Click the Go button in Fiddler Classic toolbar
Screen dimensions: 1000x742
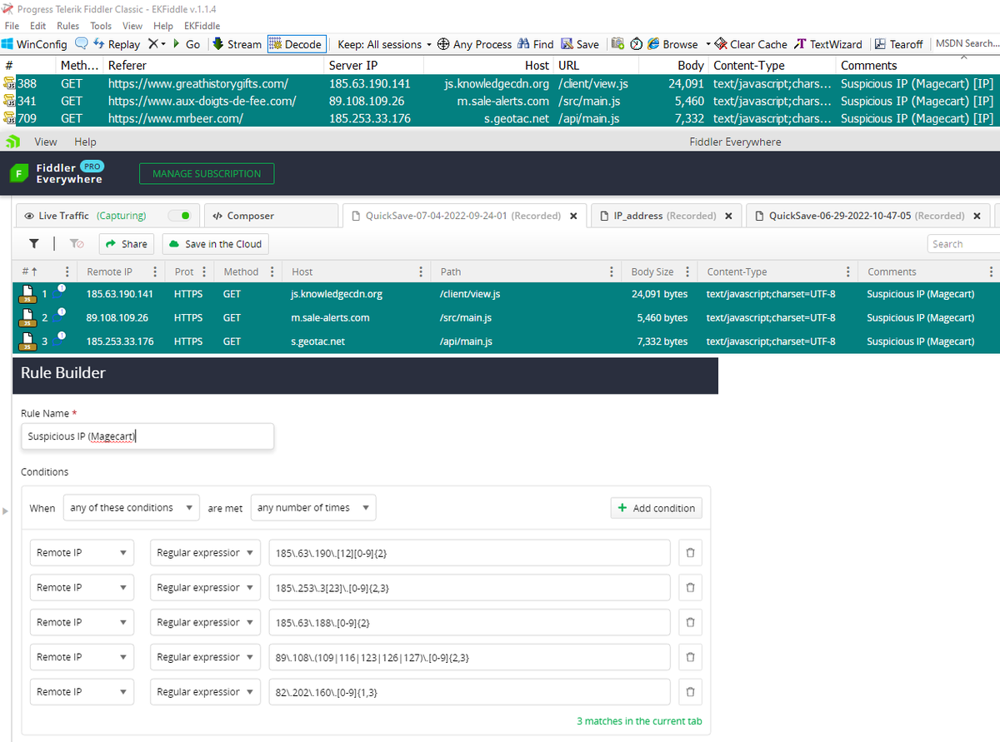pos(186,44)
